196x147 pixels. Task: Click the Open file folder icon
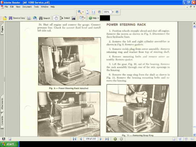click(5, 18)
